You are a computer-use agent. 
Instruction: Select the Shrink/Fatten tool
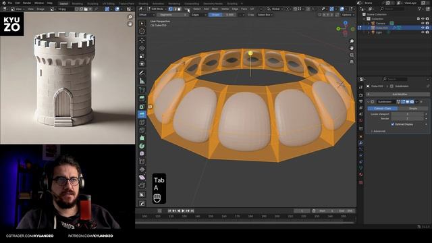(x=142, y=169)
